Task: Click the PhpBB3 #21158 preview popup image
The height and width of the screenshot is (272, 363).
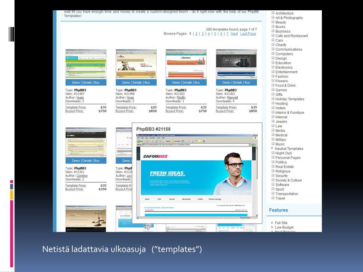Action: pos(197,176)
